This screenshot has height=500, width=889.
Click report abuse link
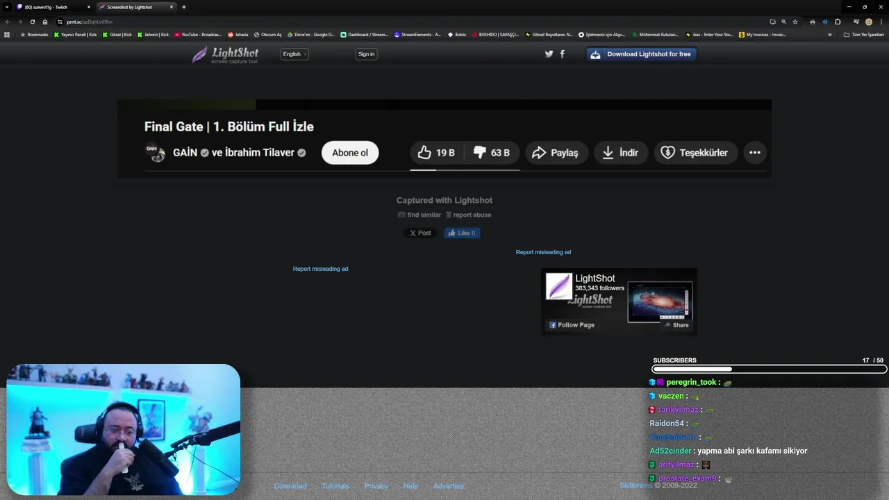click(468, 215)
